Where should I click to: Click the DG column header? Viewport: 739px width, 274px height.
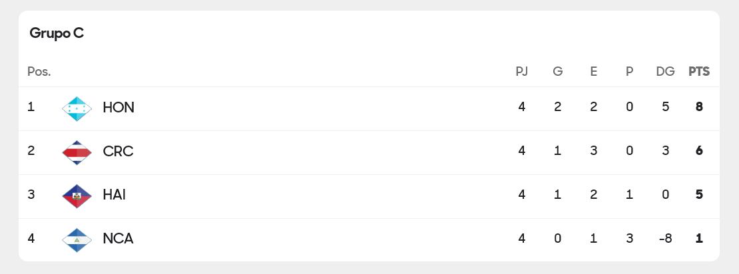665,71
